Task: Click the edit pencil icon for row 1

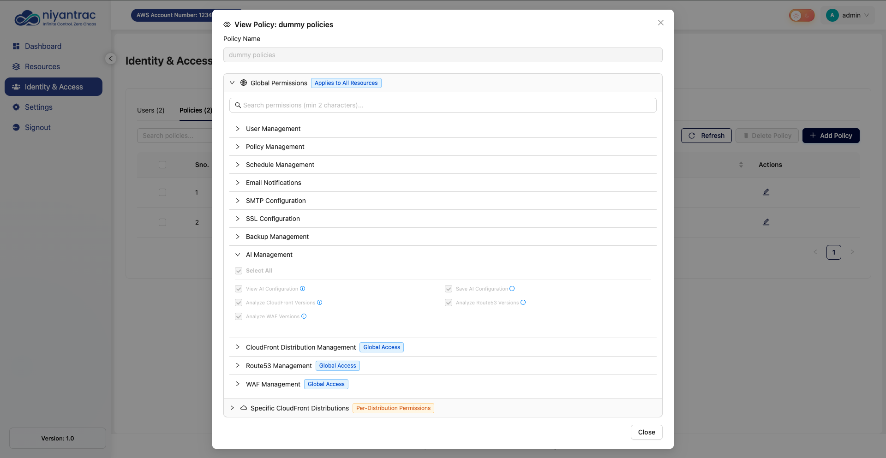Action: pyautogui.click(x=766, y=192)
